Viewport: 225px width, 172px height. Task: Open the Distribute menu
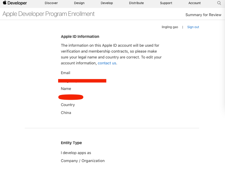[136, 3]
